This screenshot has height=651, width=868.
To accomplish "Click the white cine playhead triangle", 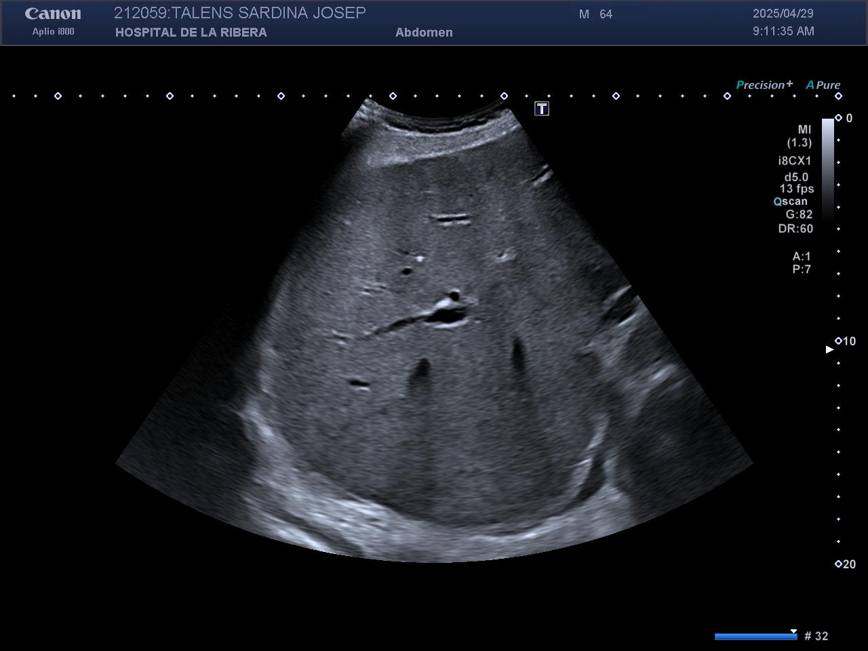I will click(x=793, y=631).
